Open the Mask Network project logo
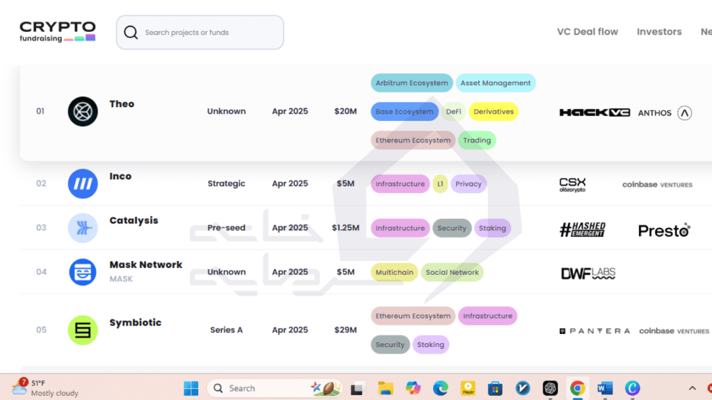712x400 pixels. 83,272
